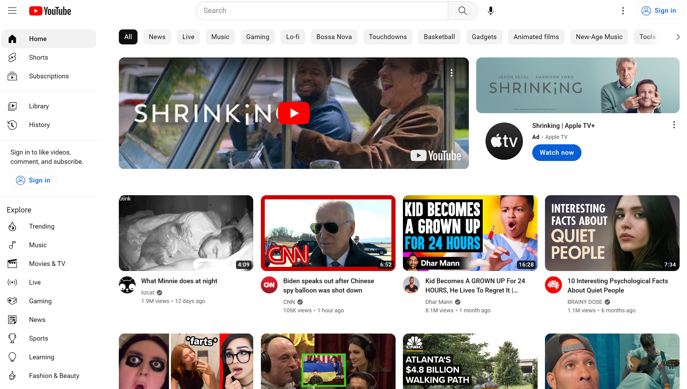Screen dimensions: 687x389
Task: Open CNN channel avatar
Action: click(x=269, y=285)
